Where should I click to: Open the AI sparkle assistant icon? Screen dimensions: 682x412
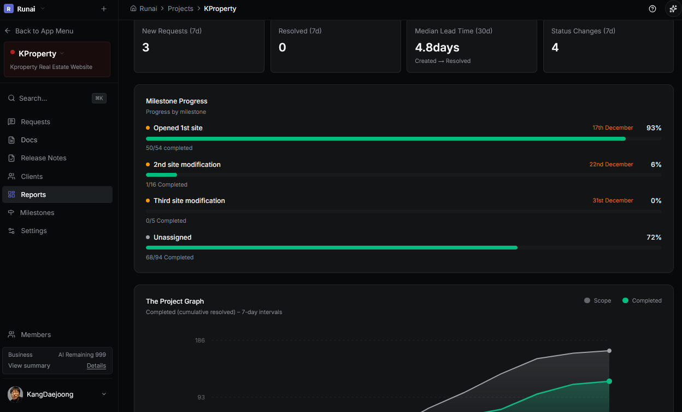point(673,9)
